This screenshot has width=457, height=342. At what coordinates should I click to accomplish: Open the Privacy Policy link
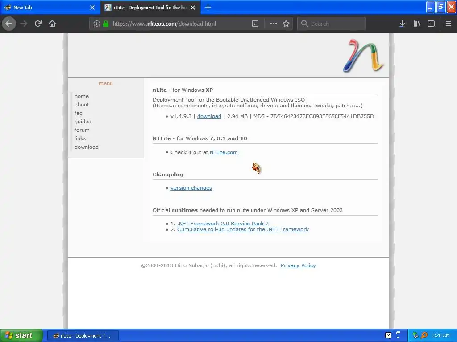[298, 265]
